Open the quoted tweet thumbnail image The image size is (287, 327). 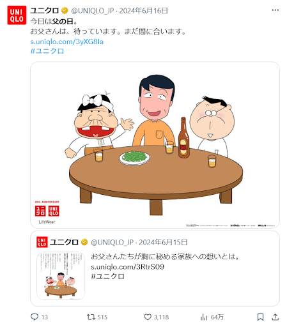pyautogui.click(x=61, y=276)
